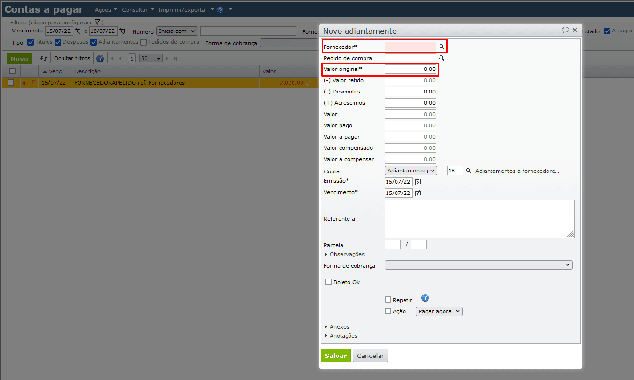Open the Vencimento calendar picker in the dialog
This screenshot has width=634, height=380.
point(418,193)
